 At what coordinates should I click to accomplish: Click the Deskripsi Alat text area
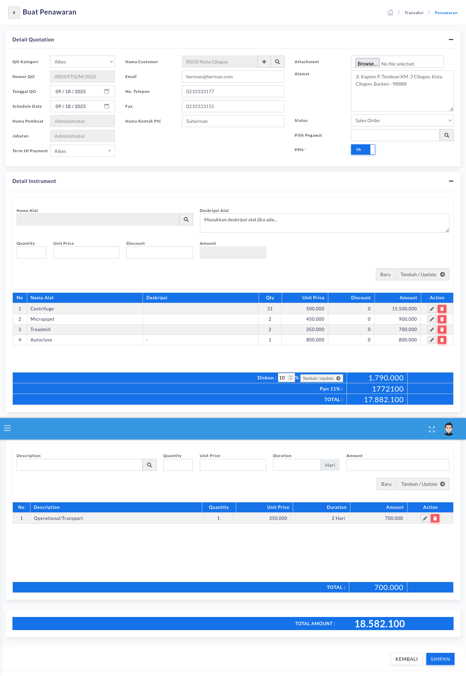324,223
